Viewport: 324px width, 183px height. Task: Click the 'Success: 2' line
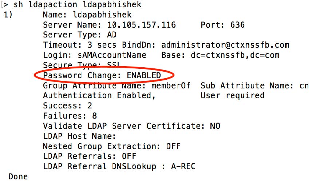67,106
